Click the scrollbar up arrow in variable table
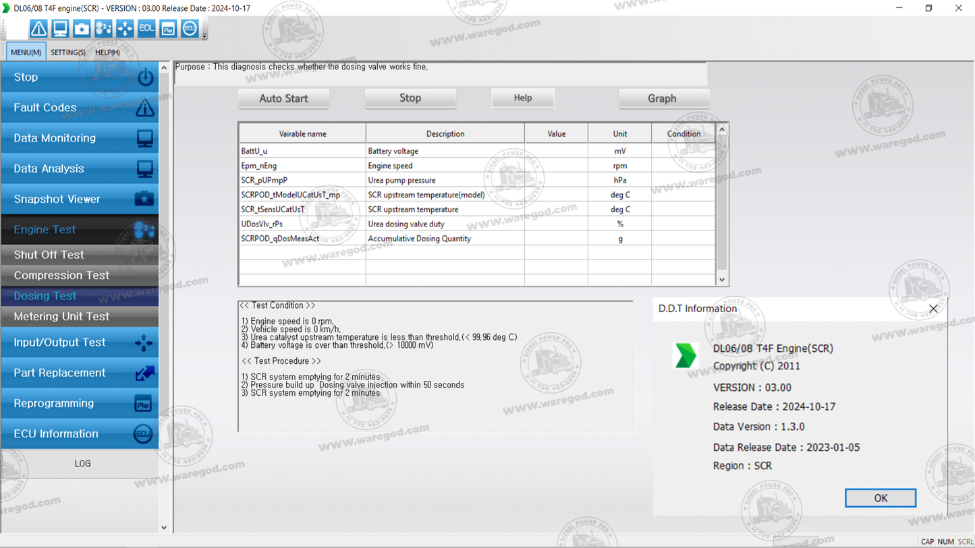The width and height of the screenshot is (975, 548). [721, 128]
